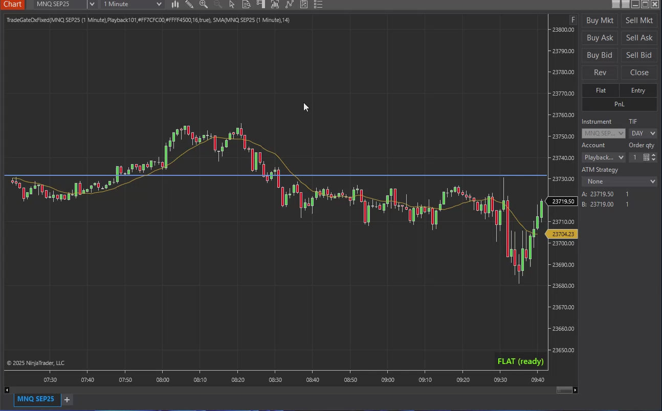Select the cursor pointer tool icon

point(232,5)
